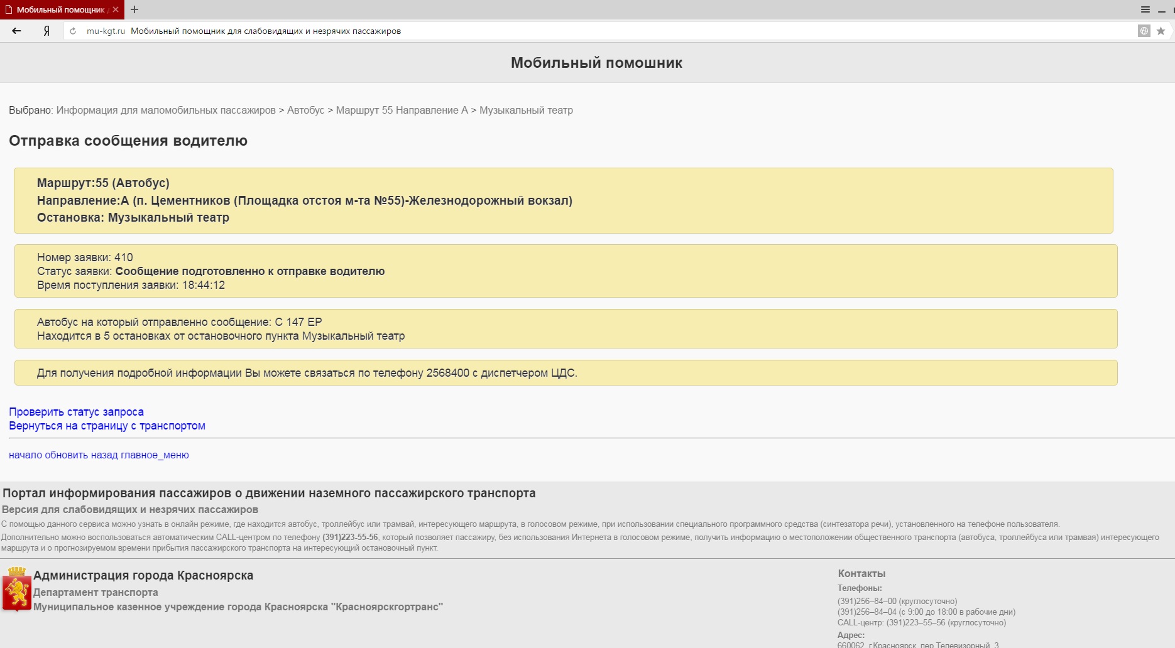Viewport: 1175px width, 648px height.
Task: Click the обновить link at bottom
Action: coord(66,455)
